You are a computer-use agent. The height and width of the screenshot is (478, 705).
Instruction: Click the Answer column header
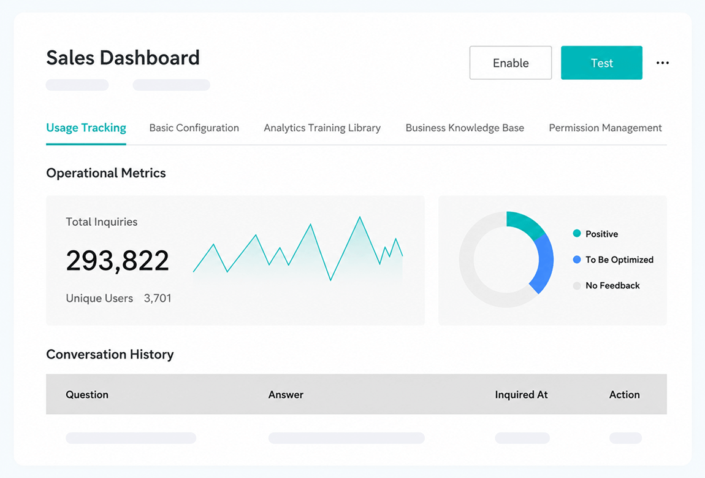[x=286, y=395]
